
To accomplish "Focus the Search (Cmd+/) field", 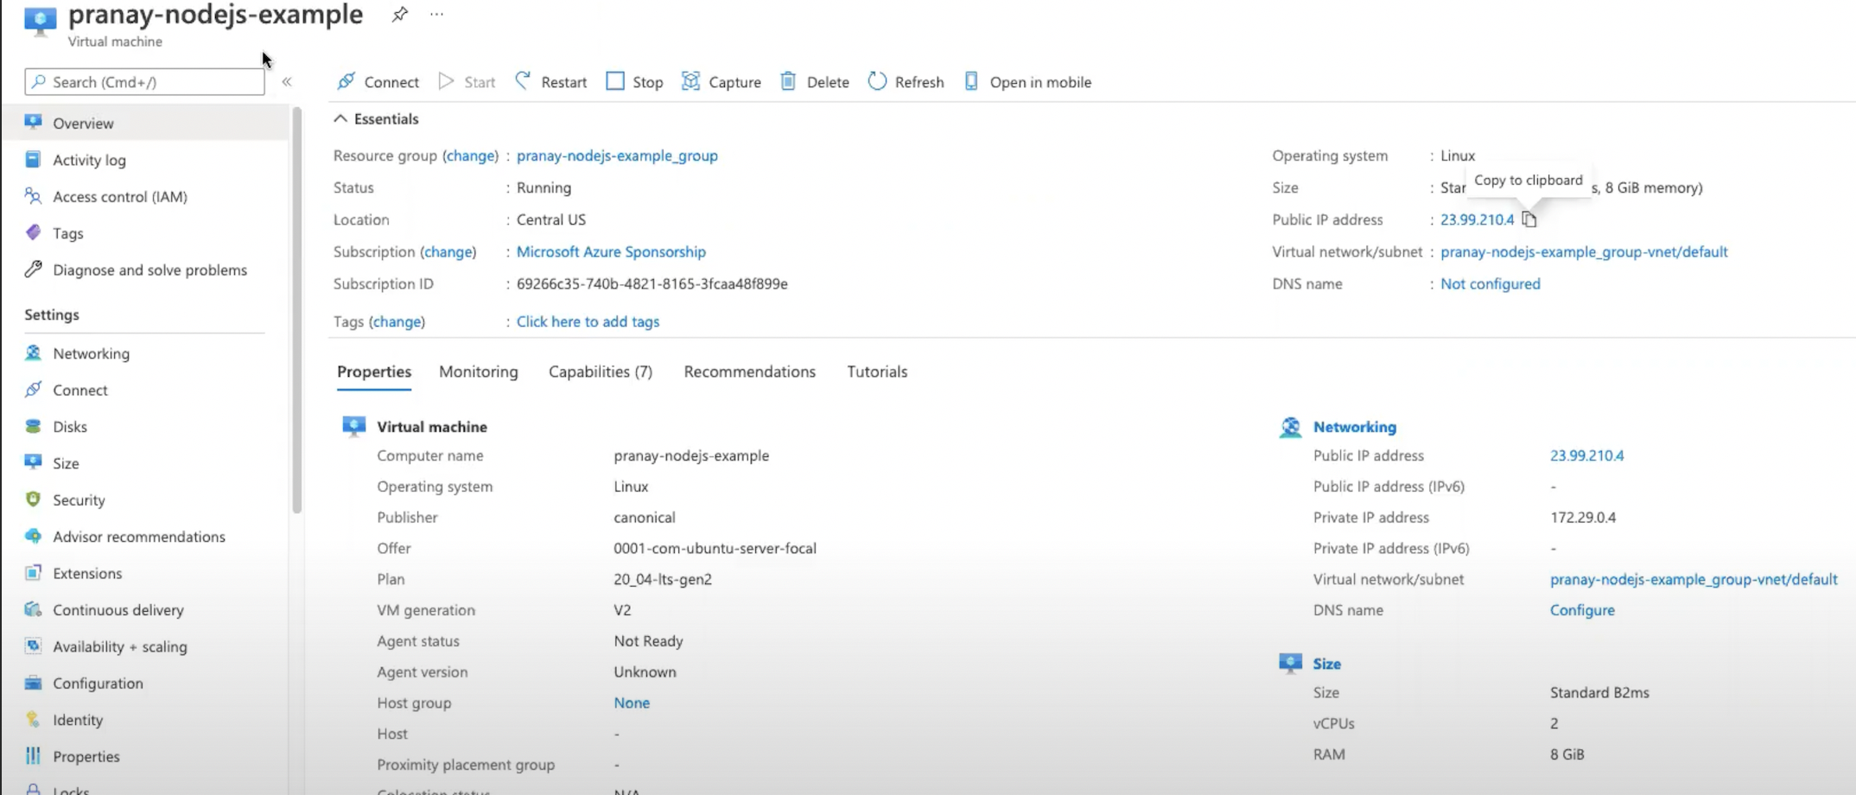I will [144, 82].
